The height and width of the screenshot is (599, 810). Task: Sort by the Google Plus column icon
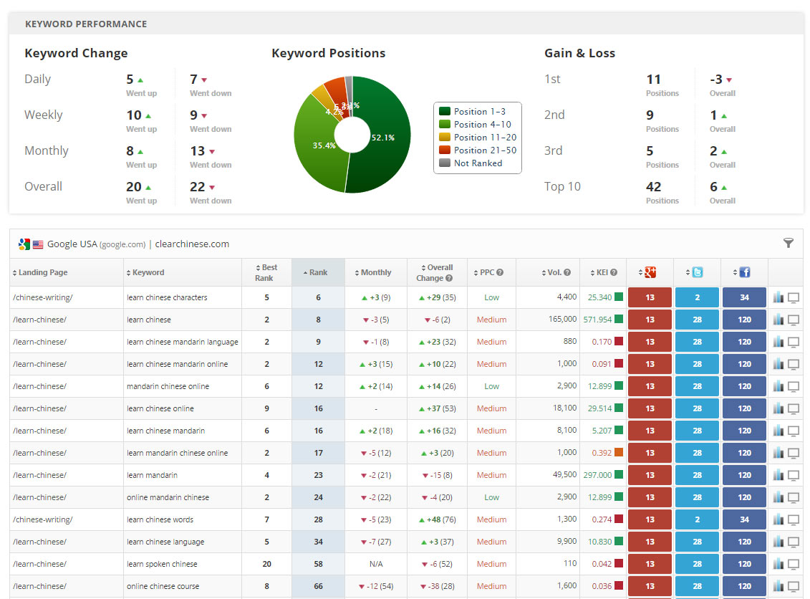(650, 272)
